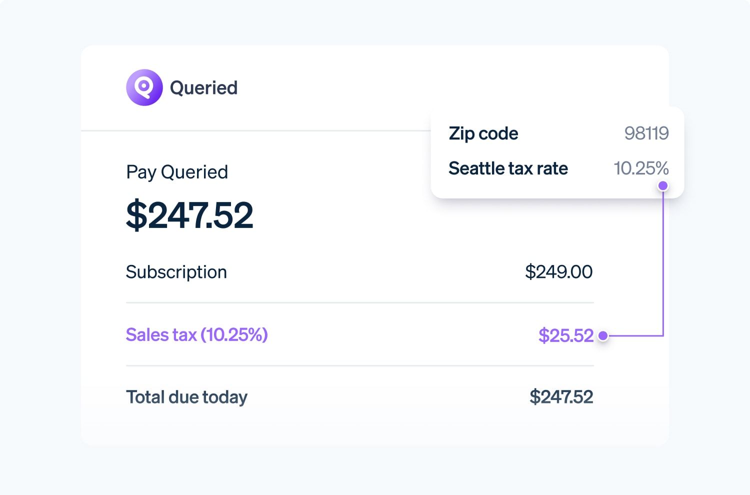Click the purple dot below tax rate
This screenshot has height=495, width=750.
663,186
